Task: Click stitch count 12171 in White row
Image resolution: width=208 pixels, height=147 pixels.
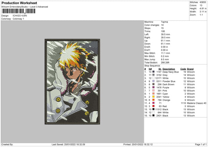Action: [x=158, y=78]
